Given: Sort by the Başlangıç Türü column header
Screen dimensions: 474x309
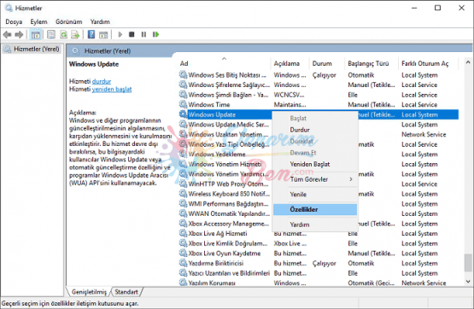Looking at the screenshot, I should pyautogui.click(x=372, y=63).
